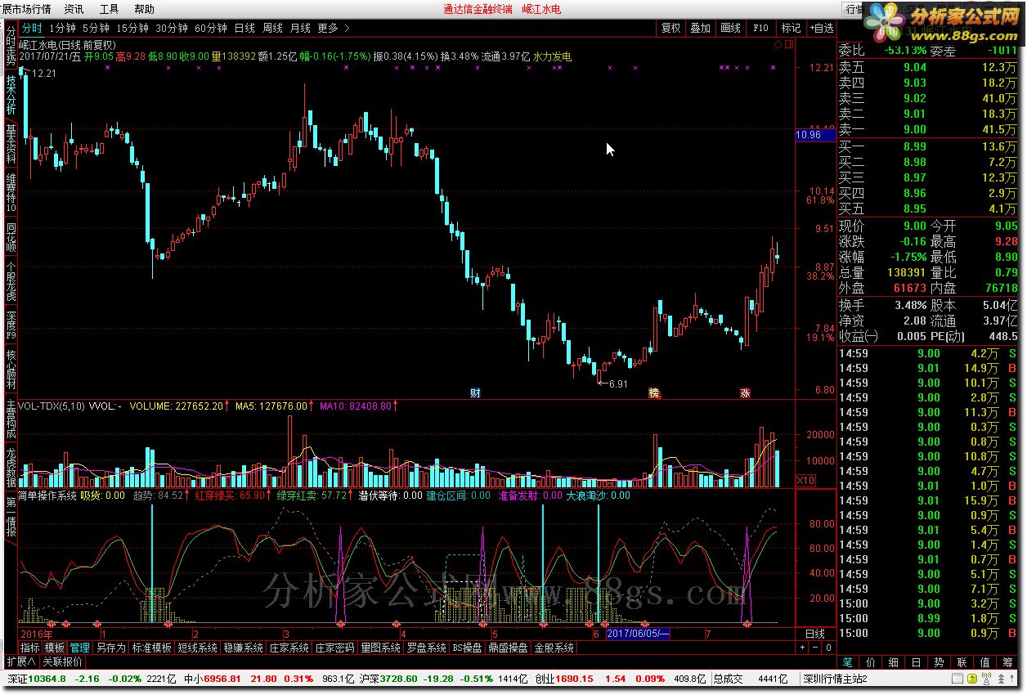The image size is (1027, 695).
Task: Click the 财 finance marker on the chart
Action: 475,392
